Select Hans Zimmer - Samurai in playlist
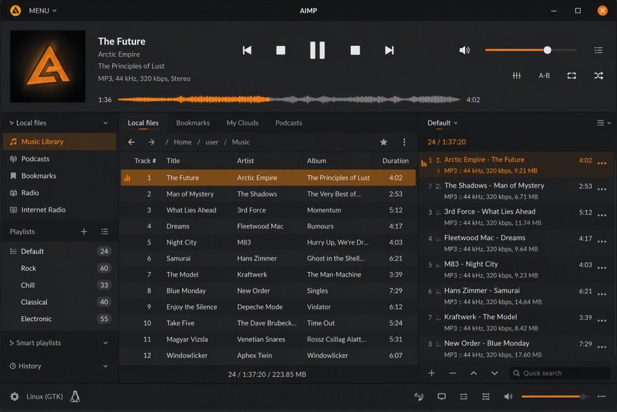 pyautogui.click(x=516, y=296)
